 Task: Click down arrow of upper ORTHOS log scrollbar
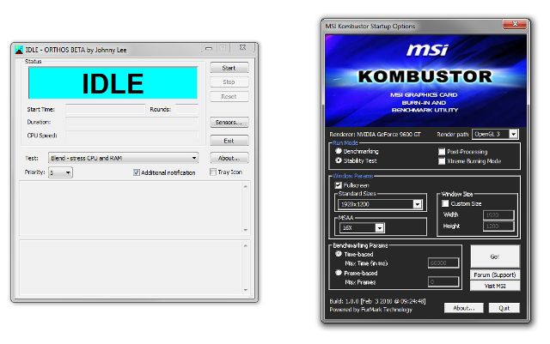click(246, 230)
